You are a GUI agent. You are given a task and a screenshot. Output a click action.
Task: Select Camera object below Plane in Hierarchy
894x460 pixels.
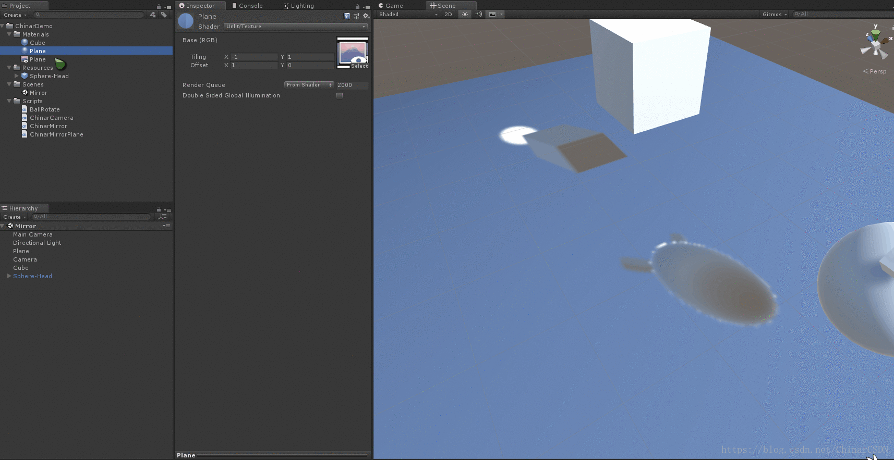pos(25,259)
